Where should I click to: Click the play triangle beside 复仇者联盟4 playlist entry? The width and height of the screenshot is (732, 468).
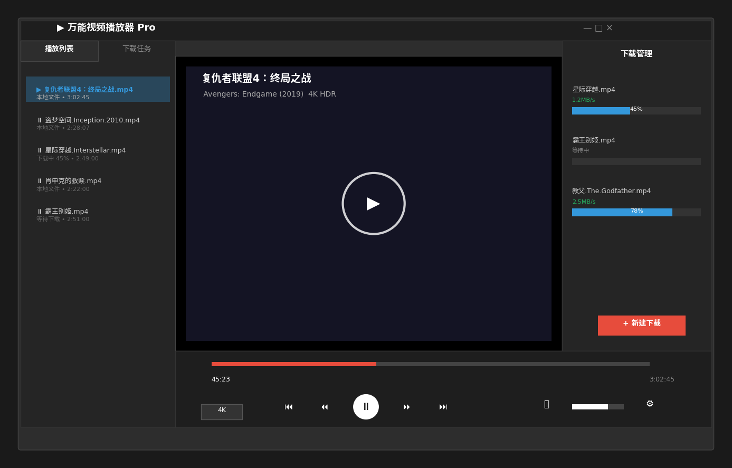[x=39, y=89]
